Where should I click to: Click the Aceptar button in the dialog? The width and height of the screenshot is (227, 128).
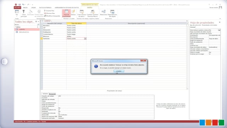(119, 71)
